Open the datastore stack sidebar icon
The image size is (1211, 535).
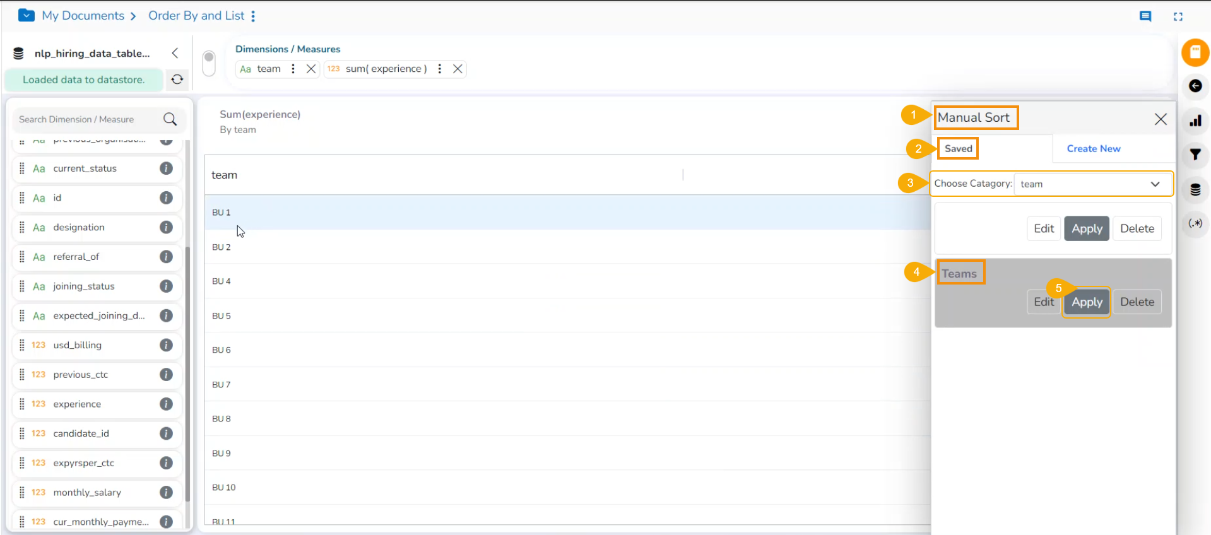[1195, 189]
